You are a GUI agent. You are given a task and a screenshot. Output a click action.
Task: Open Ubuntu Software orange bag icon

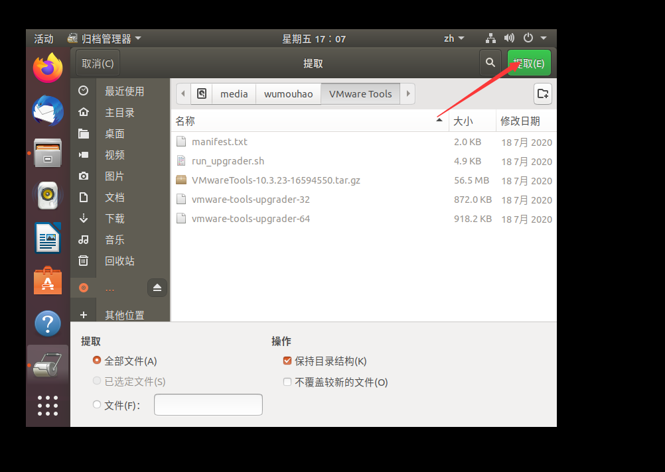click(x=48, y=280)
